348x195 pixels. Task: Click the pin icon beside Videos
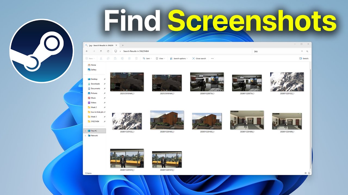(x=105, y=103)
